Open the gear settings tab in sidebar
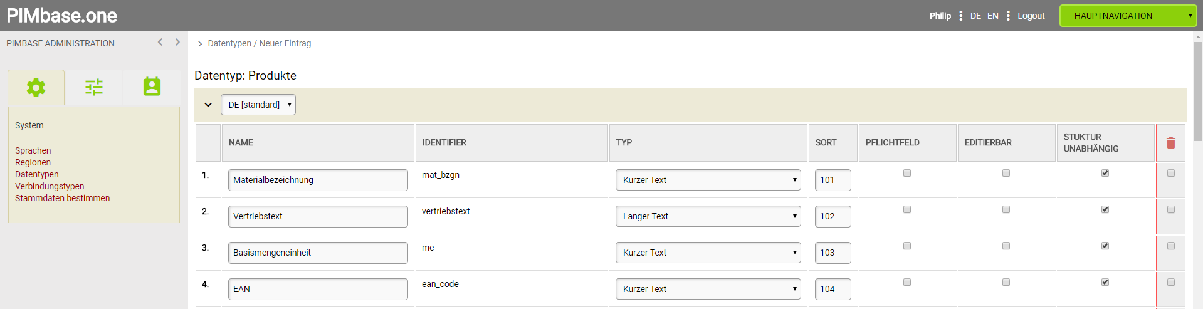The image size is (1203, 309). click(x=36, y=88)
